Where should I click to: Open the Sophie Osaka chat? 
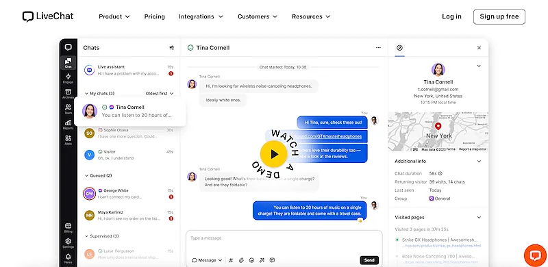(129, 133)
